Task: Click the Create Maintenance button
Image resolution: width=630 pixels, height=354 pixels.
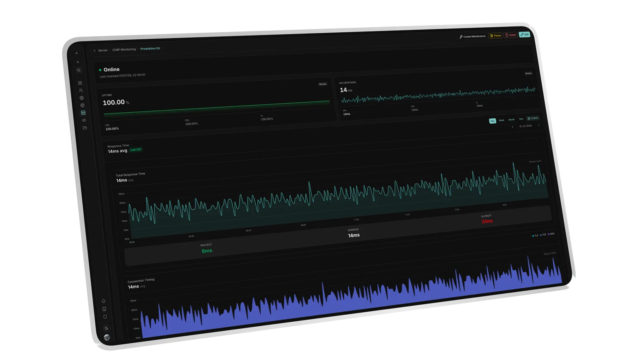Action: point(472,36)
